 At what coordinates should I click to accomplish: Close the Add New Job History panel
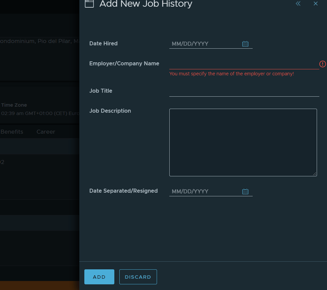coord(316,4)
